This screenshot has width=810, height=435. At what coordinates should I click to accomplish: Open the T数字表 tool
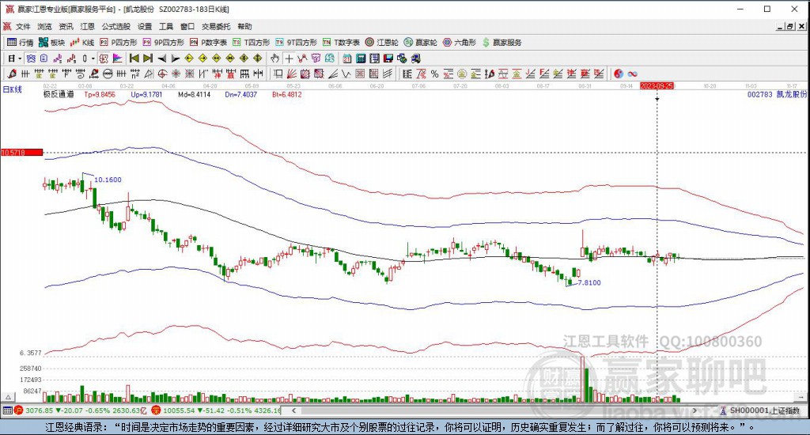coord(341,43)
